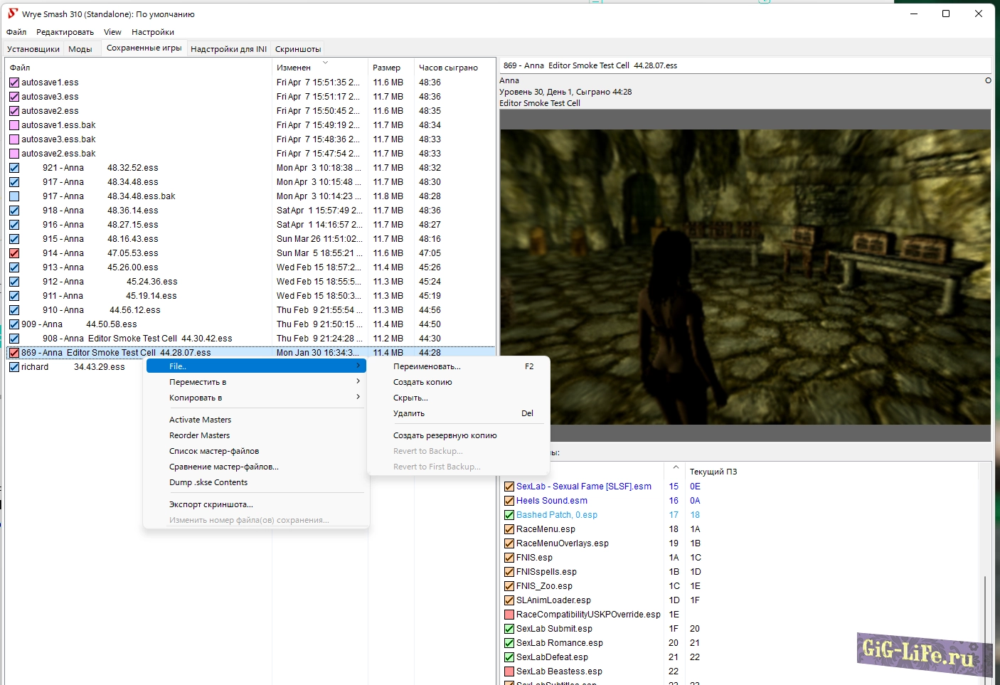Choose Удалить from the File submenu
Image resolution: width=1000 pixels, height=685 pixels.
pos(409,413)
